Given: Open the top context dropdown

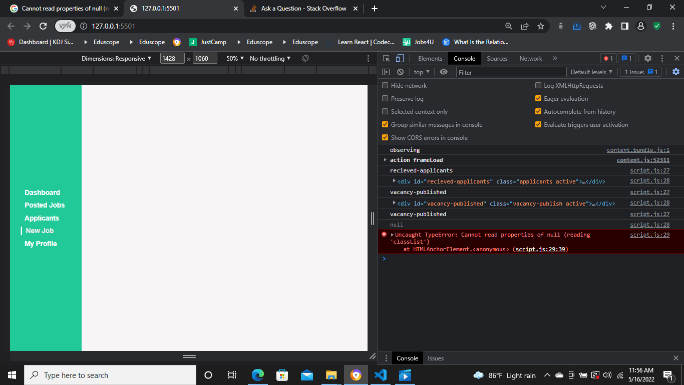Looking at the screenshot, I should pos(423,72).
